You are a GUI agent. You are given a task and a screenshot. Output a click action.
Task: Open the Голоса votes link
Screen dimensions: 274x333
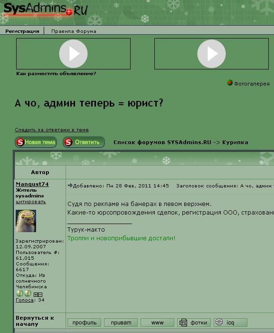coord(25,300)
